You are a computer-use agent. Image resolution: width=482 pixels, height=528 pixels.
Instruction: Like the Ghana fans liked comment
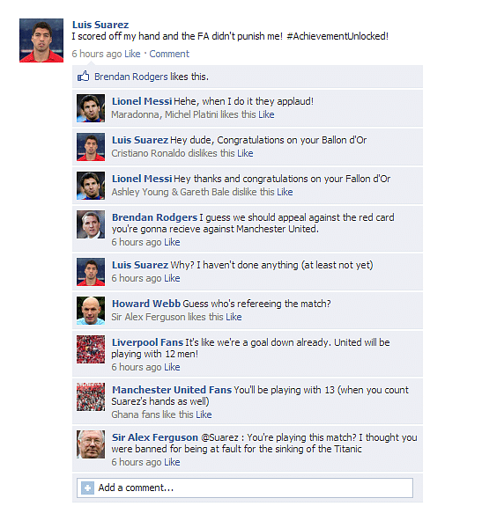(204, 414)
